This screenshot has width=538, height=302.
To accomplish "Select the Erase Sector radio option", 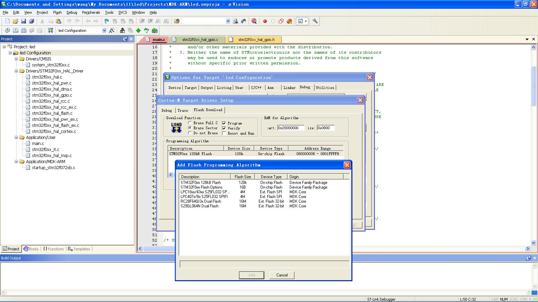I will [x=190, y=128].
